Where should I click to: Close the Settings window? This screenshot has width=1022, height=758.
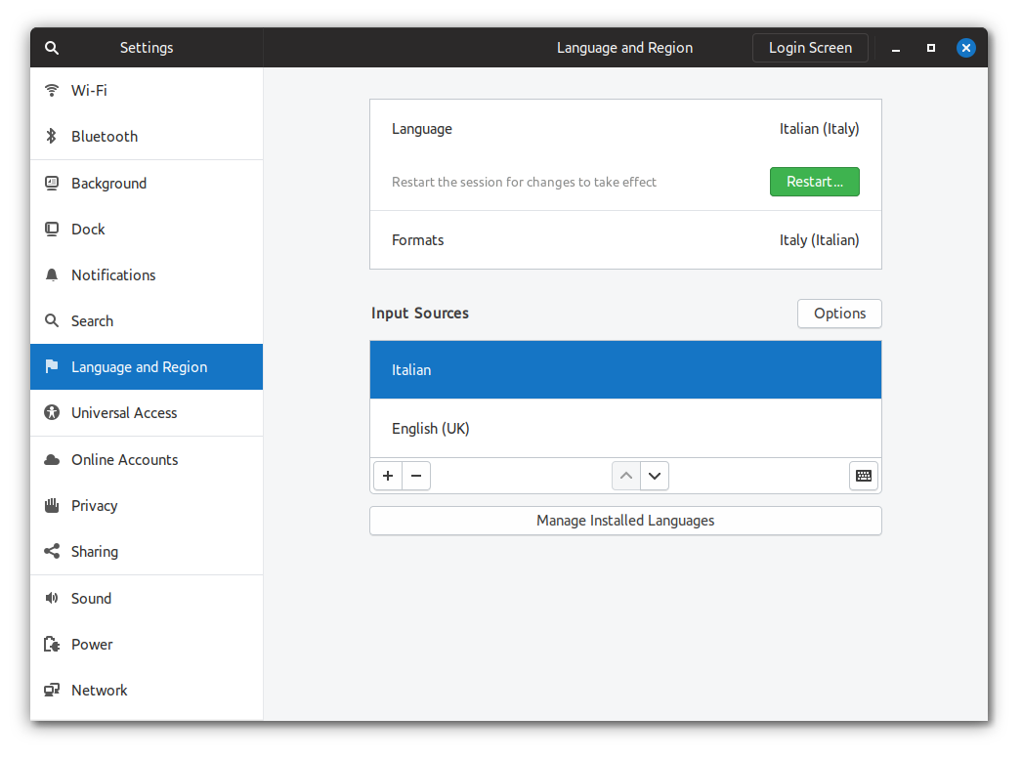click(x=966, y=48)
